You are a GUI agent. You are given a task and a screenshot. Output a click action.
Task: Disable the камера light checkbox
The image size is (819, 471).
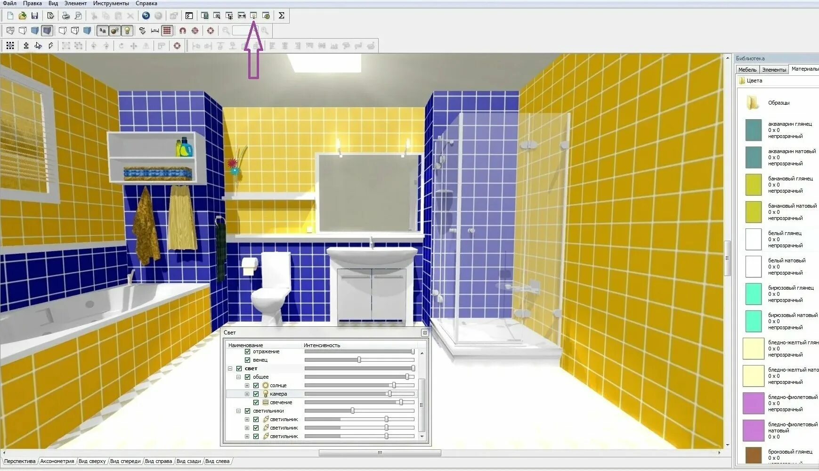(x=256, y=394)
